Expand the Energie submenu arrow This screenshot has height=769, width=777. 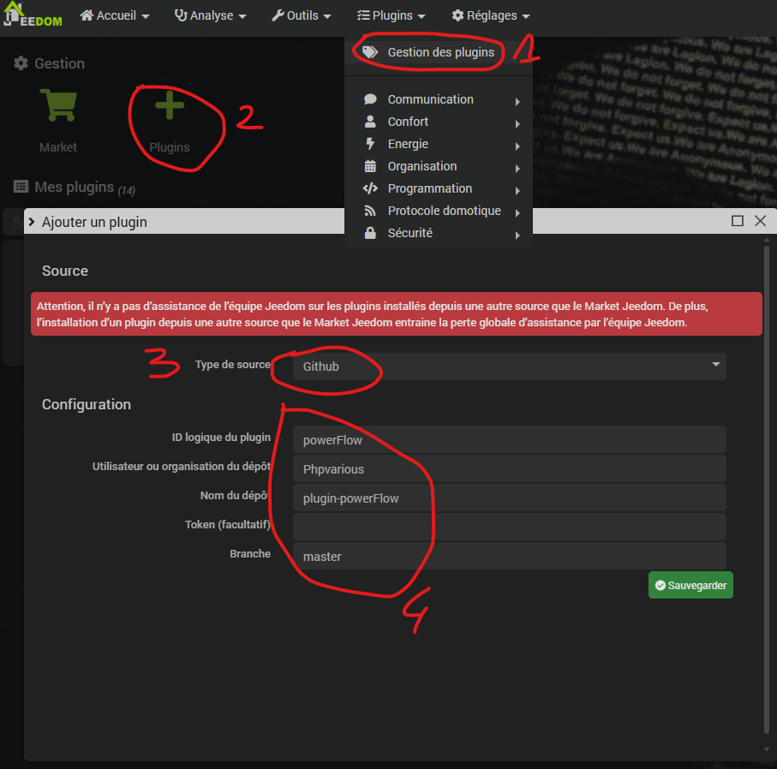pyautogui.click(x=517, y=146)
